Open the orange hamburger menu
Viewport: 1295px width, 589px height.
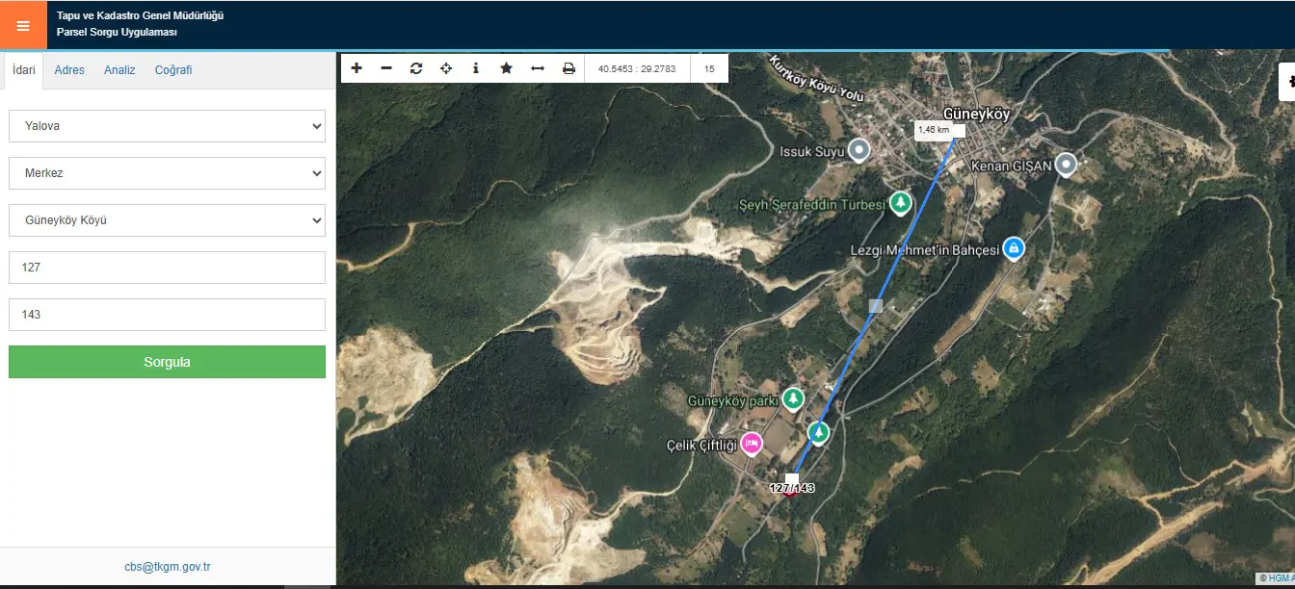(23, 25)
